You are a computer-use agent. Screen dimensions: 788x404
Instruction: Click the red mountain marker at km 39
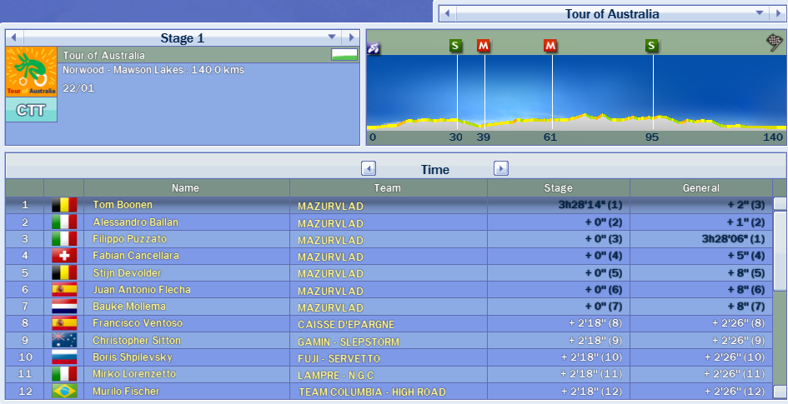[x=484, y=46]
